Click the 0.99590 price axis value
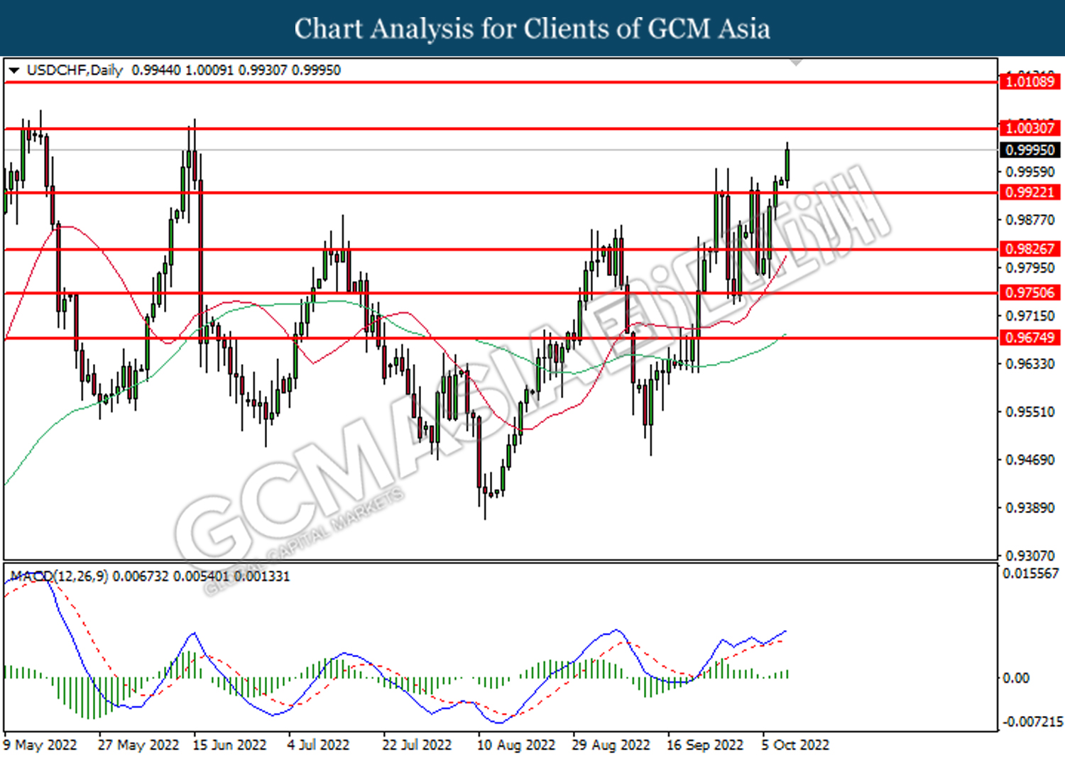This screenshot has height=760, width=1065. tap(1030, 172)
